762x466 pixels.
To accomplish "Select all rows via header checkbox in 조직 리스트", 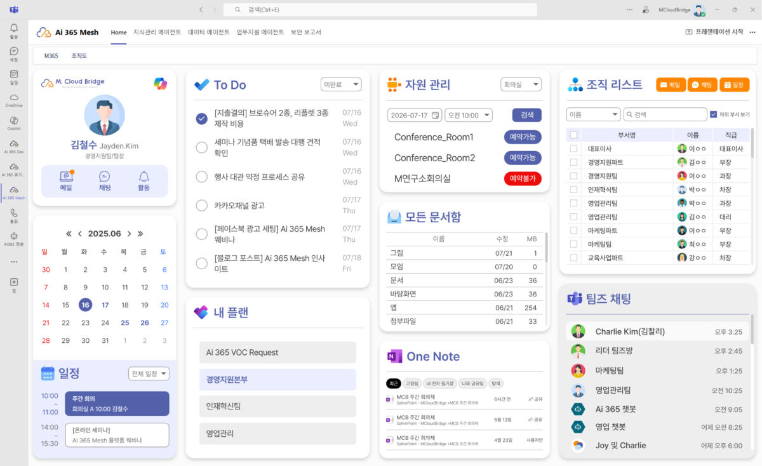I will [574, 135].
